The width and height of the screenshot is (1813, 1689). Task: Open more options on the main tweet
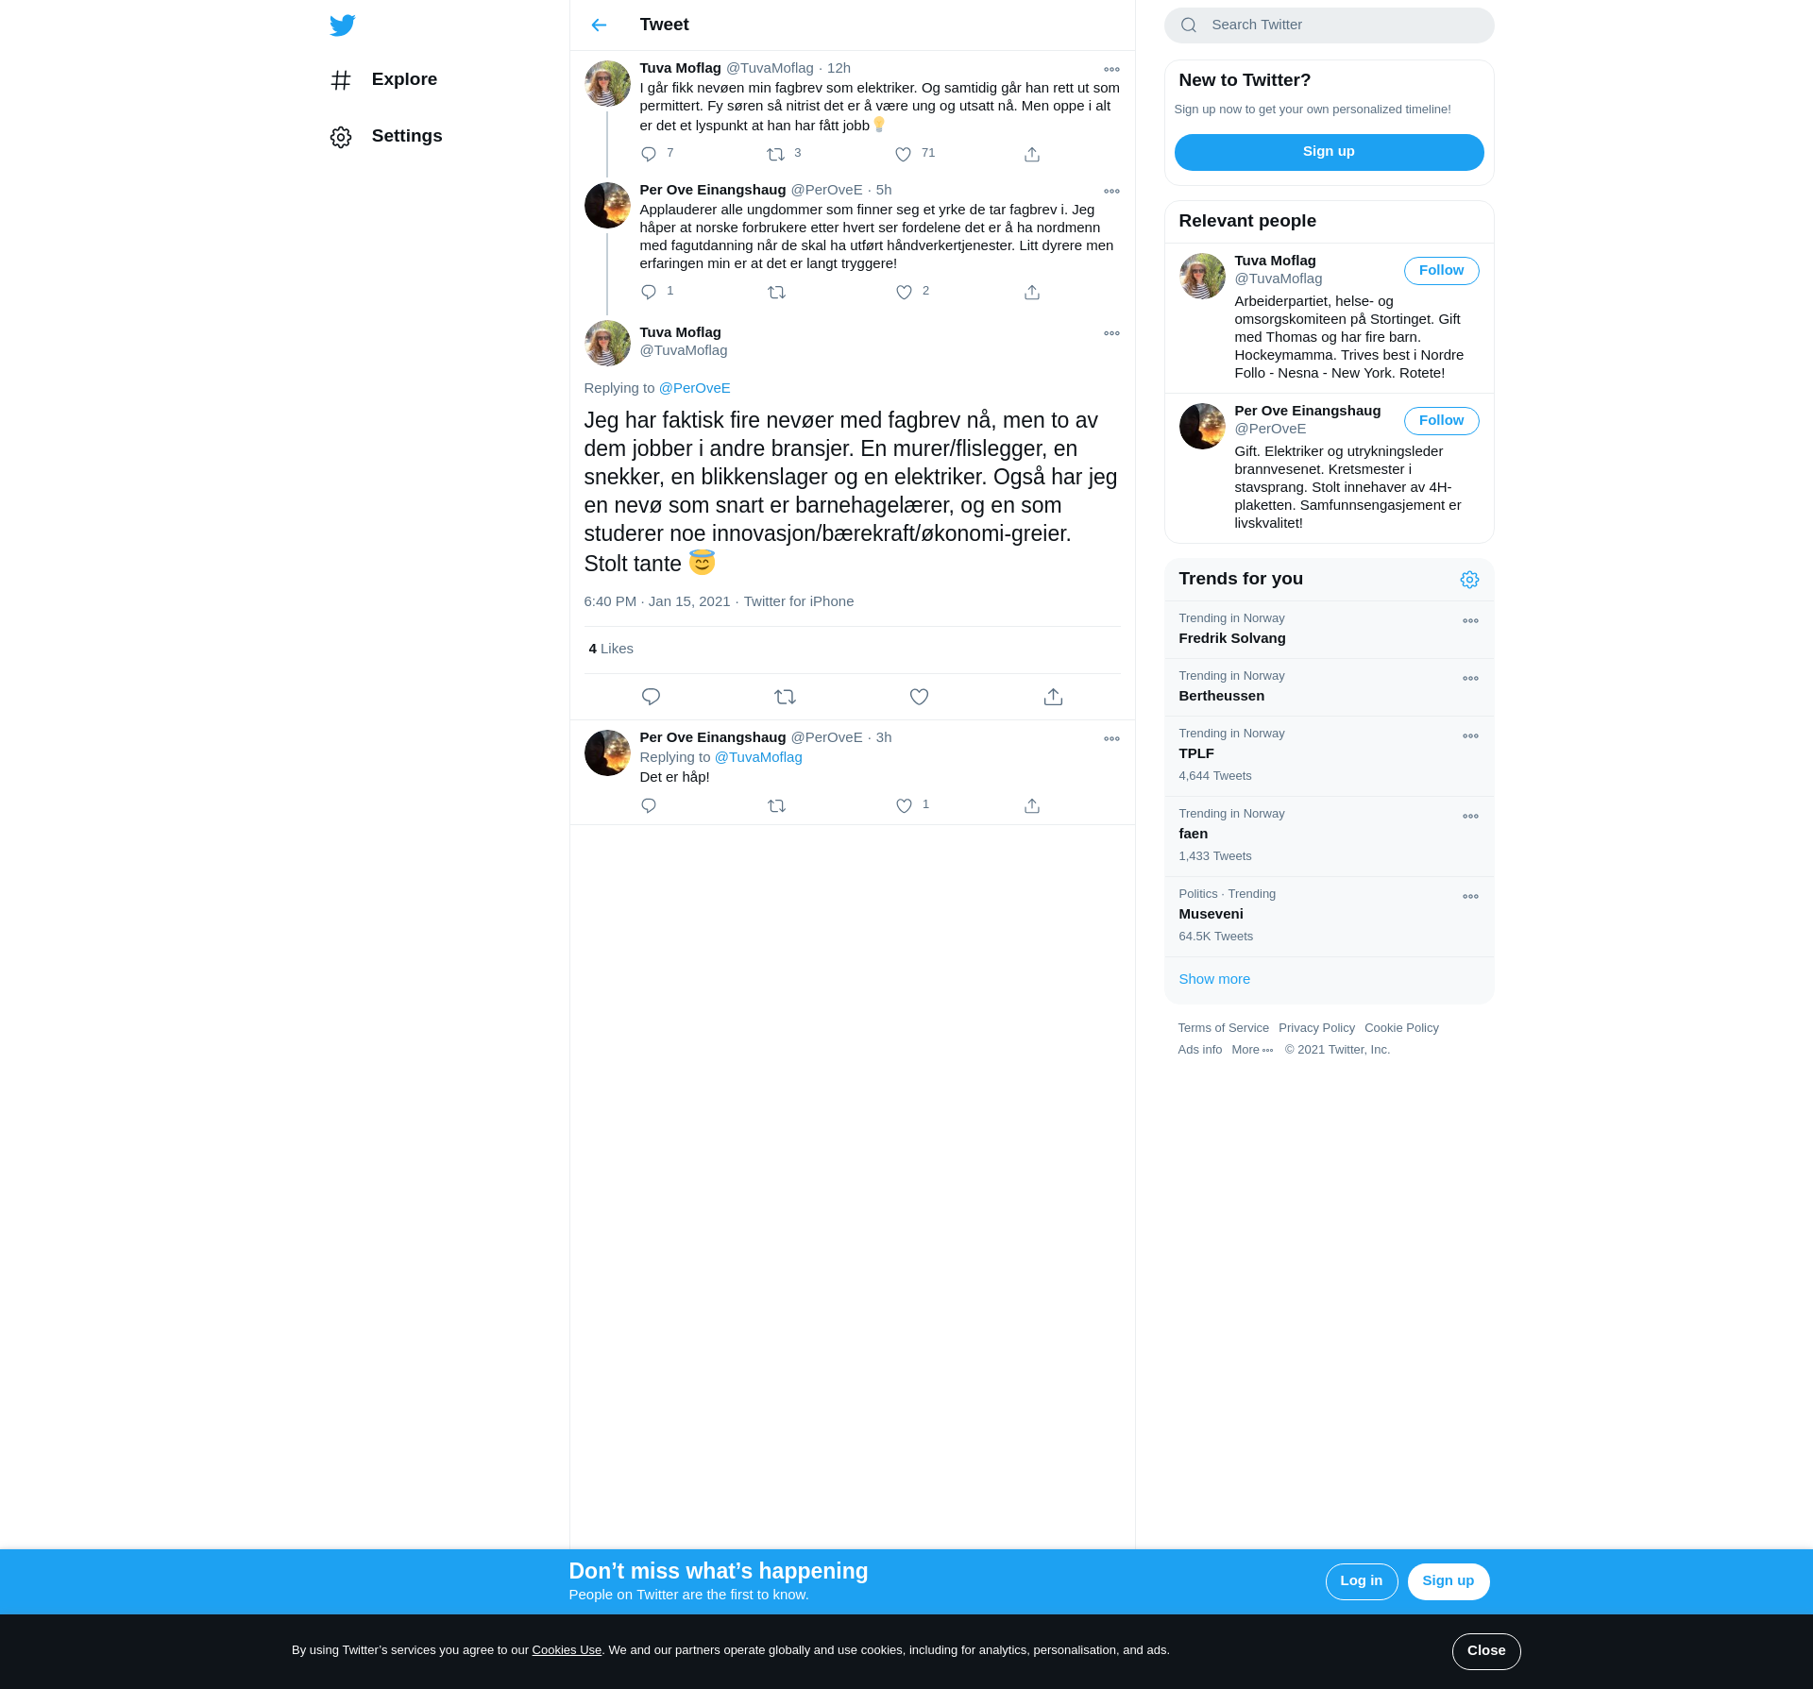coord(1111,333)
